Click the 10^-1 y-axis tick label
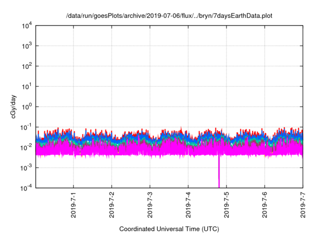This screenshot has width=334, height=234. (27, 127)
